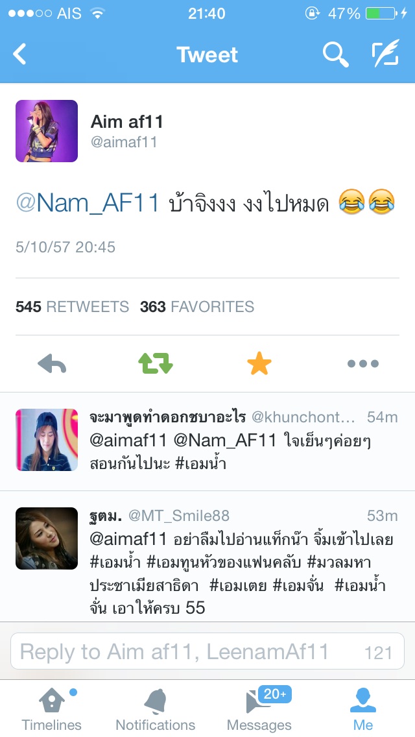415x737 pixels.
Task: Open the @Nam_AF11 mention link
Action: click(x=88, y=204)
